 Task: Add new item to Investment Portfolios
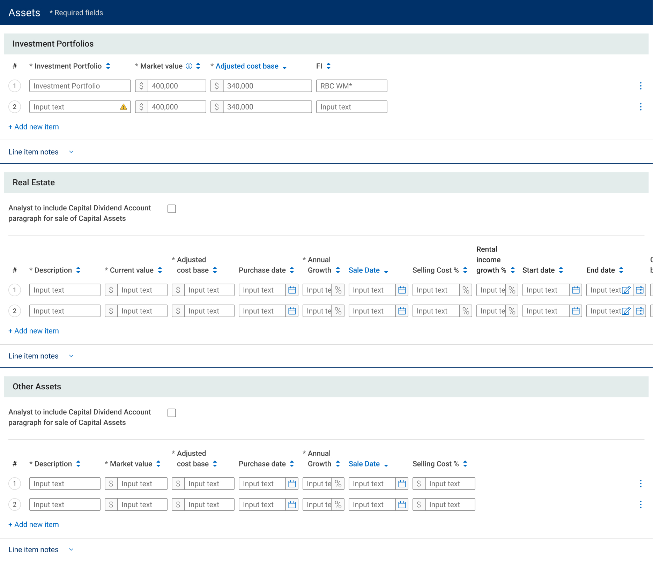coord(34,127)
